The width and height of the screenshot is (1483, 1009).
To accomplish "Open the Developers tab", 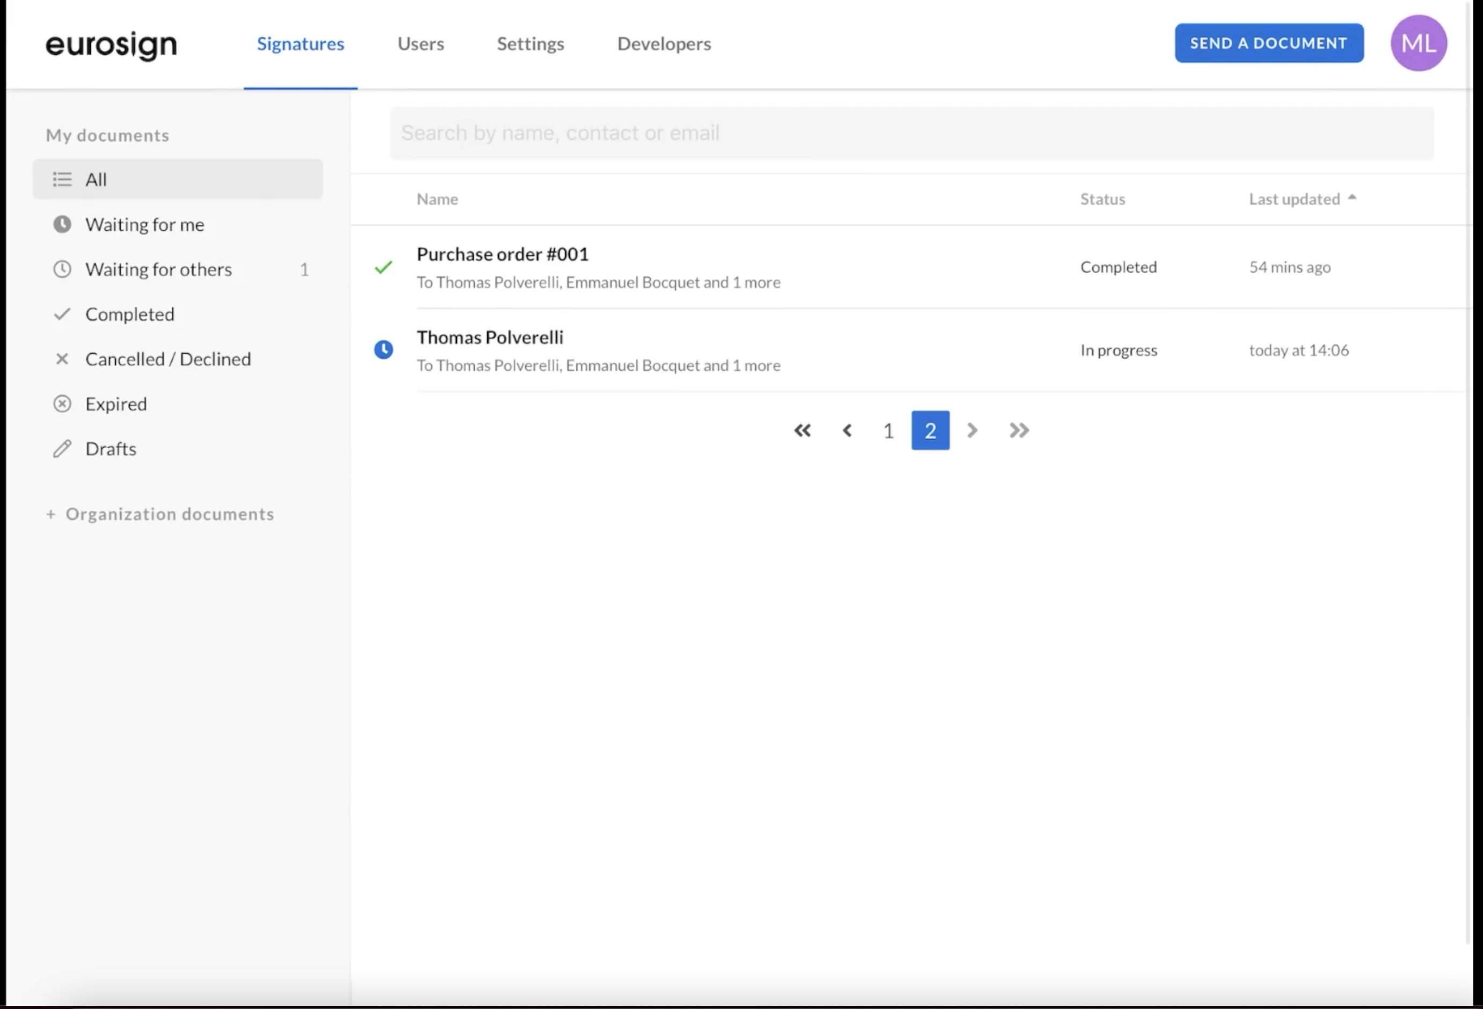I will coord(664,43).
